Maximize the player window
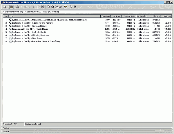Screen dimensions: 174x134 coord(168,2)
